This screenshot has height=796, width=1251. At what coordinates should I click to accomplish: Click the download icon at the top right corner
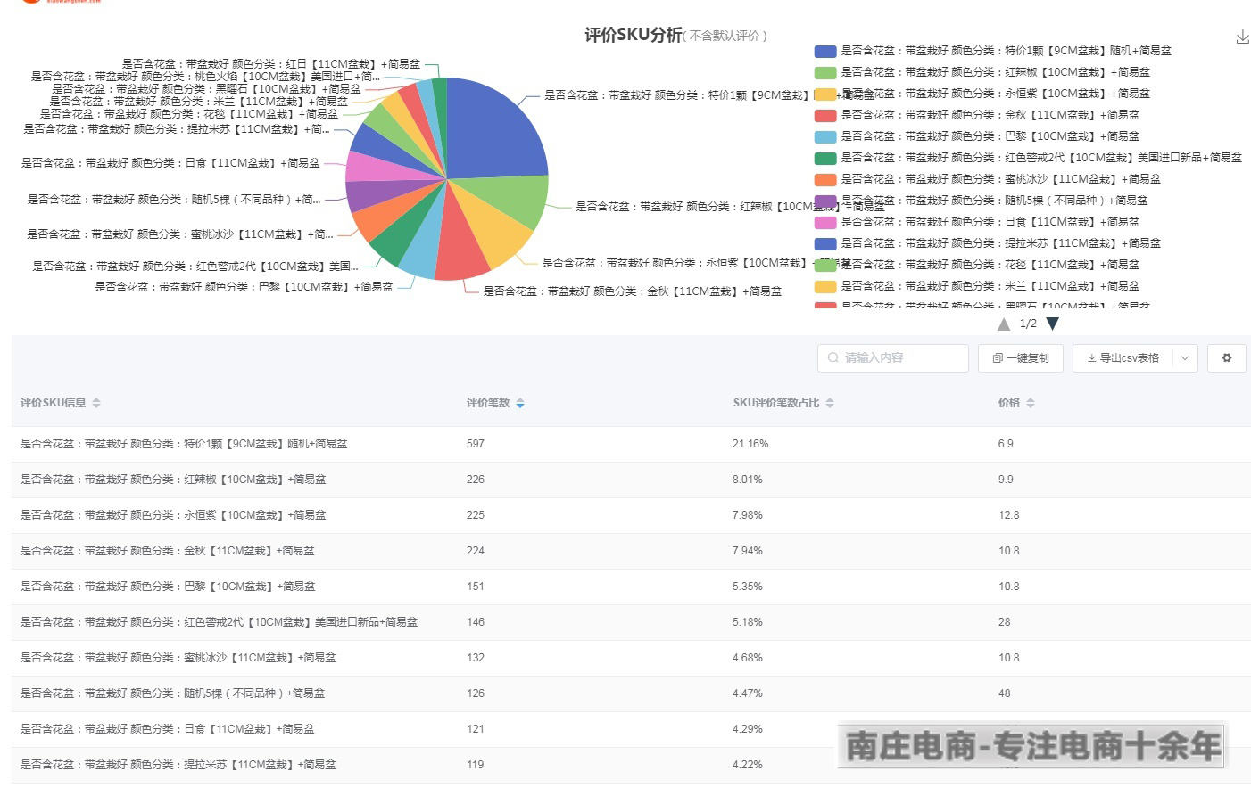pyautogui.click(x=1242, y=37)
